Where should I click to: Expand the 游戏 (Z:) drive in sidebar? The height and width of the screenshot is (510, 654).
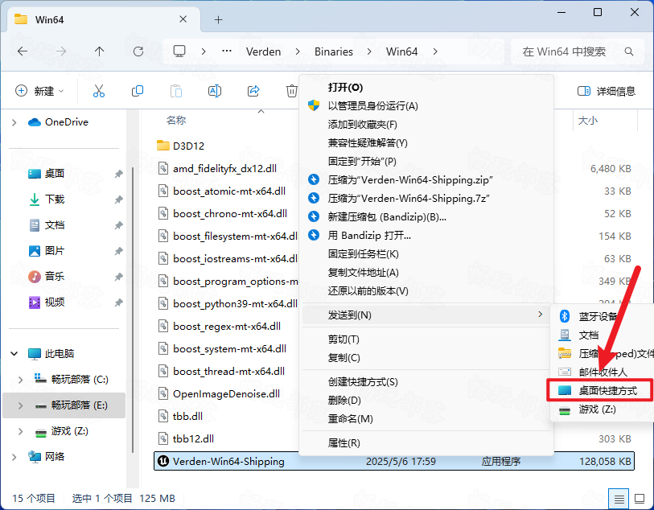(x=20, y=431)
